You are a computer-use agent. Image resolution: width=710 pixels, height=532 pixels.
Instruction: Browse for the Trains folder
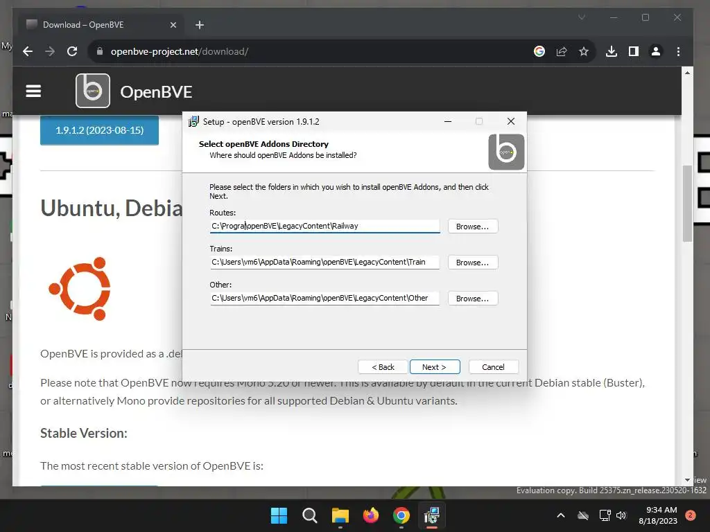click(473, 263)
